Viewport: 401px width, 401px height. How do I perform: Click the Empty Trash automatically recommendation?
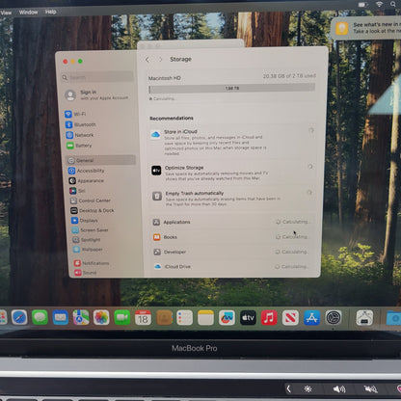pyautogui.click(x=232, y=199)
